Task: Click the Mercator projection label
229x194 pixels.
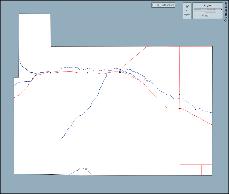Action: [168, 5]
